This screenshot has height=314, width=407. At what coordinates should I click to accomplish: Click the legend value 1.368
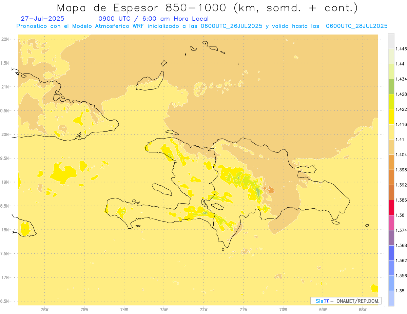click(x=401, y=245)
